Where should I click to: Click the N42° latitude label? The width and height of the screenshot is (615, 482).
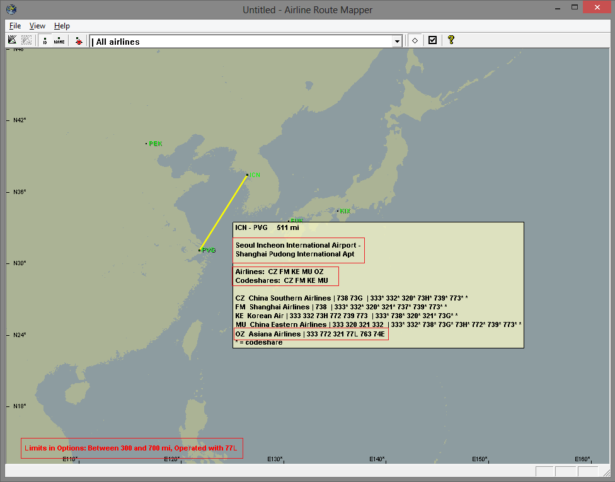click(x=20, y=120)
